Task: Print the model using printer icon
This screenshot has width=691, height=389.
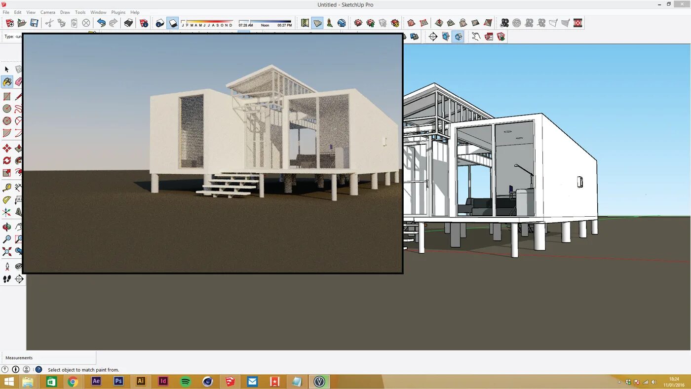Action: [128, 23]
